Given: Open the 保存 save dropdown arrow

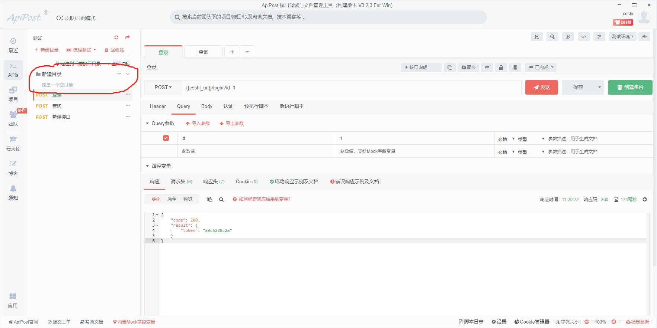Looking at the screenshot, I should pos(599,88).
